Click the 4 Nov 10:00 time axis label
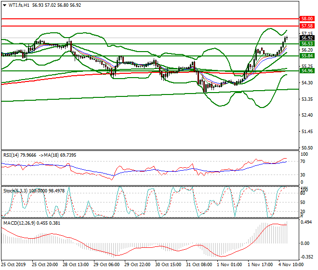The image size is (318, 270). click(x=291, y=265)
